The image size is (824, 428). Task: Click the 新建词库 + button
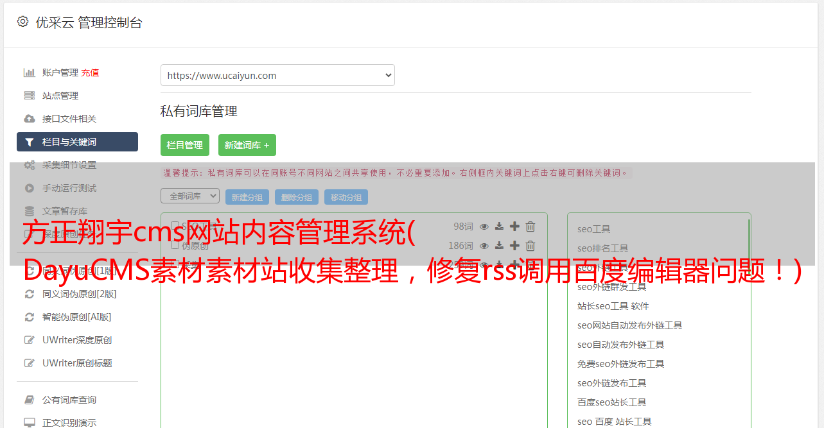pos(247,145)
